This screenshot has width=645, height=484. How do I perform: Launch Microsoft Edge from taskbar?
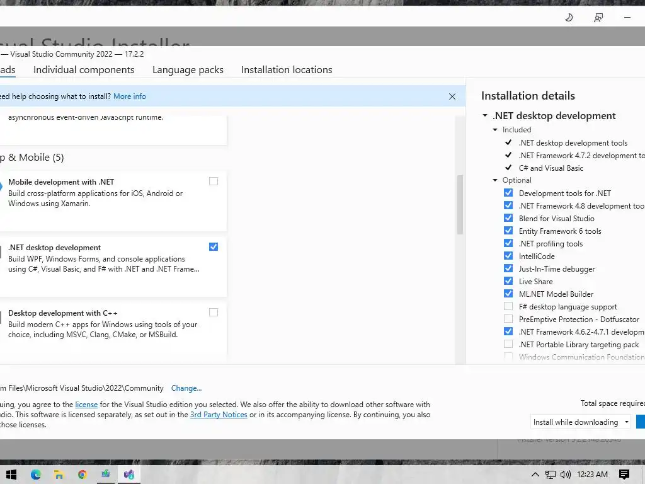click(36, 475)
